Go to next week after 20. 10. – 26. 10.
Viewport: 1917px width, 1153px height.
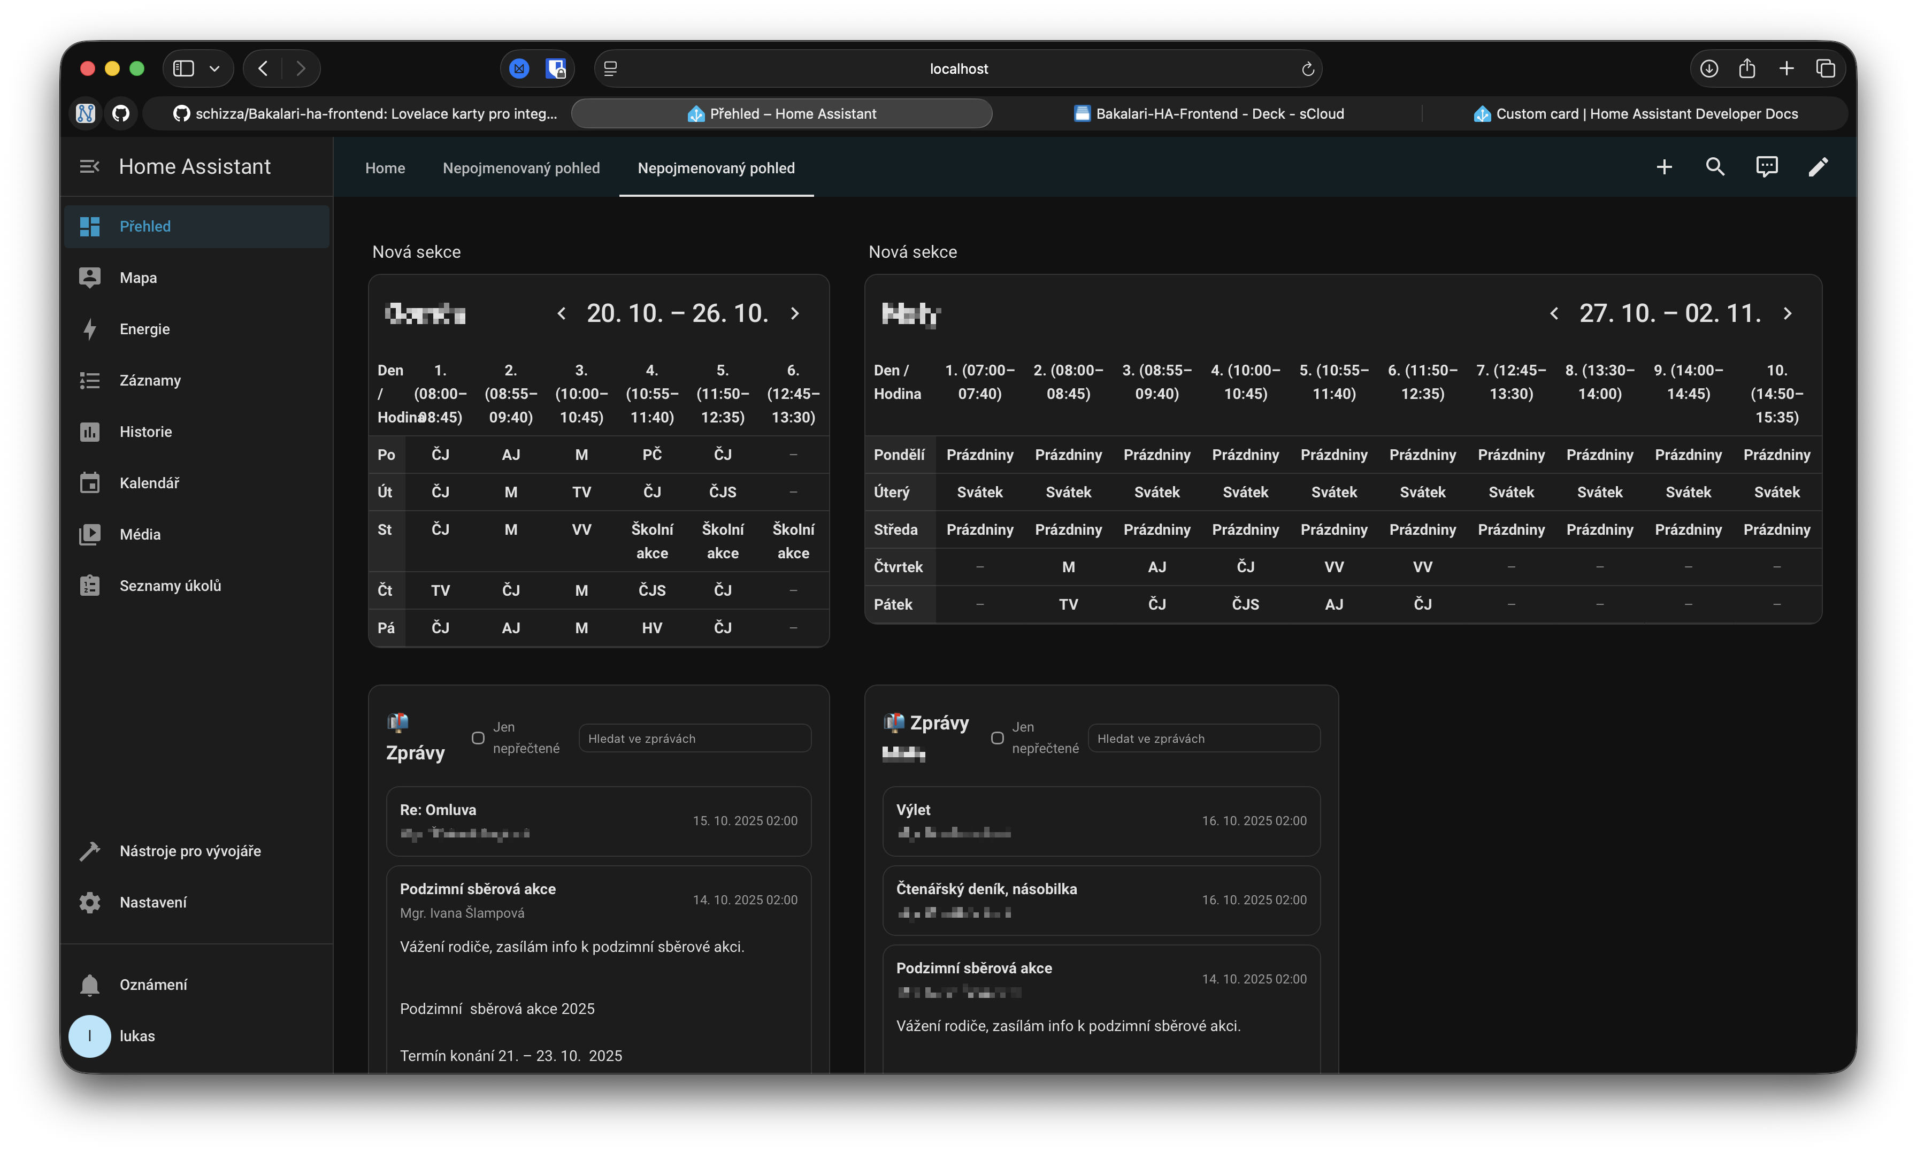point(794,314)
